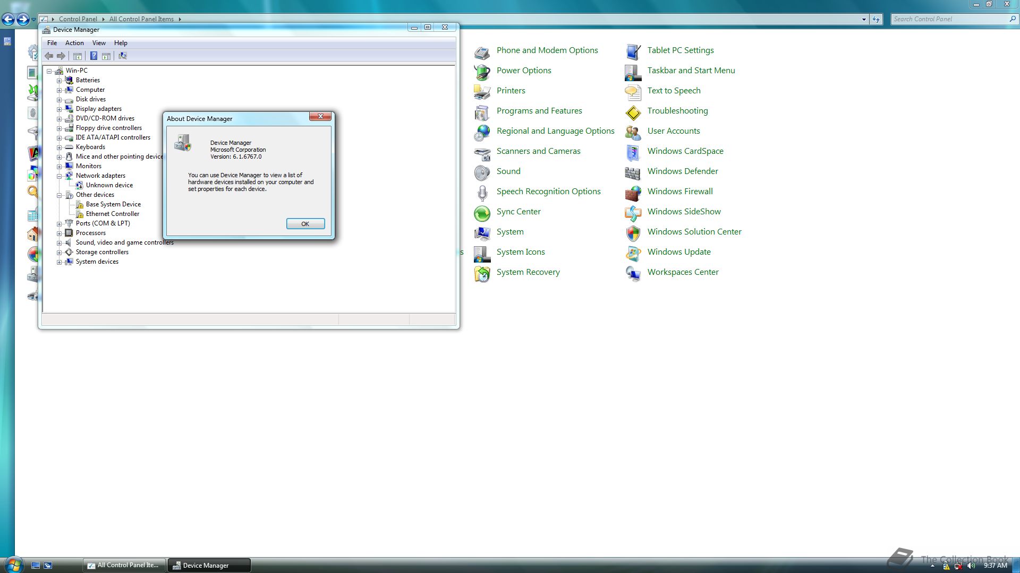Click the Windows Solution Center shield icon
This screenshot has width=1020, height=573.
[633, 232]
